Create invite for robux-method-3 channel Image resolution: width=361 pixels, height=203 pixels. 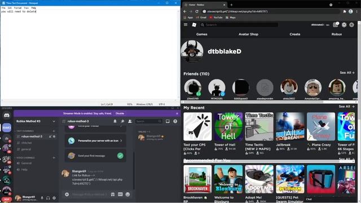(50, 136)
